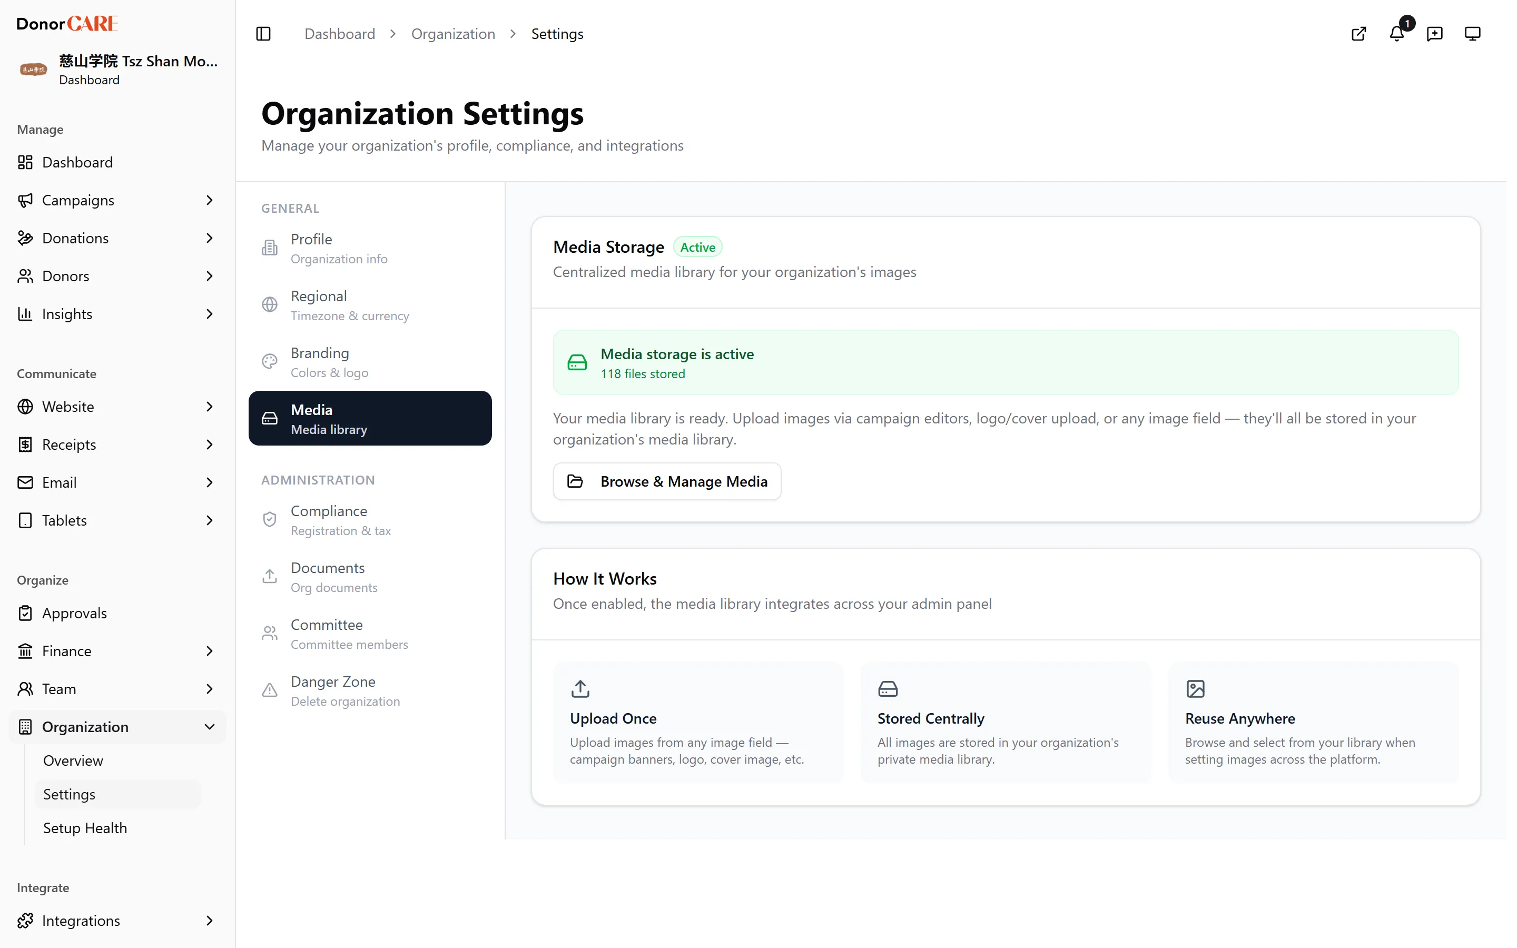Click the Stored Centrally card

pyautogui.click(x=1006, y=722)
